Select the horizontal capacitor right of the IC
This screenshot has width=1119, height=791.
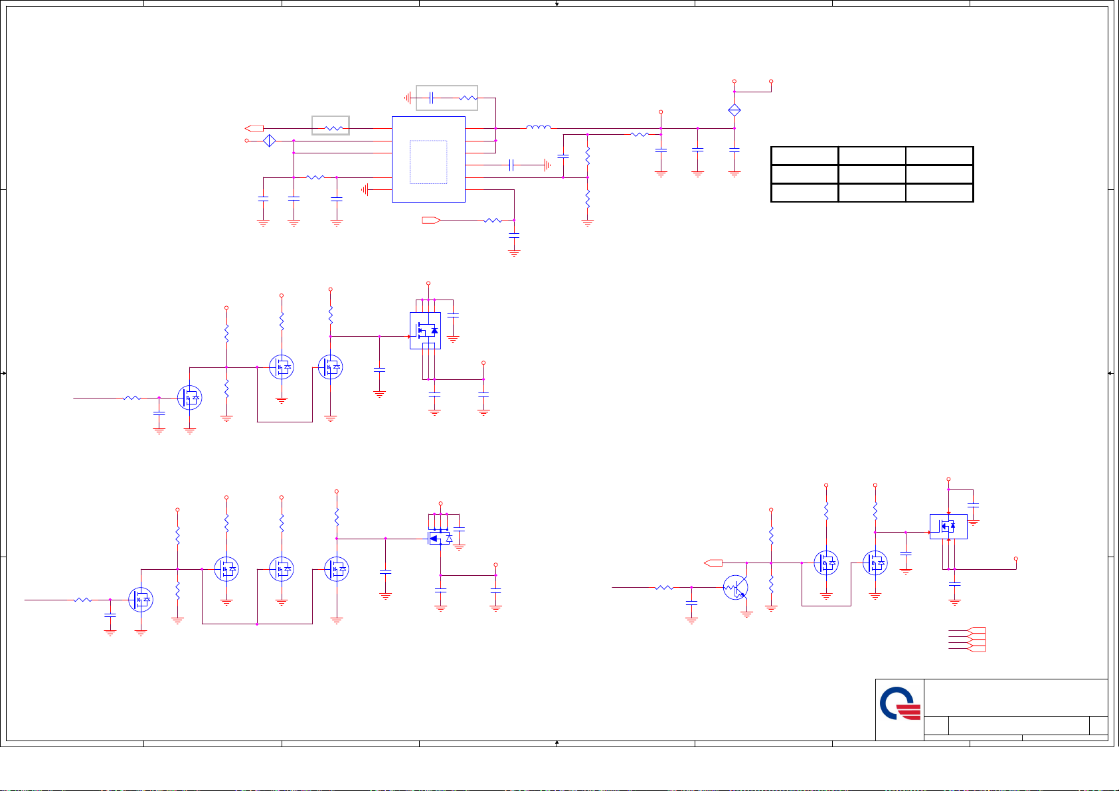point(511,165)
